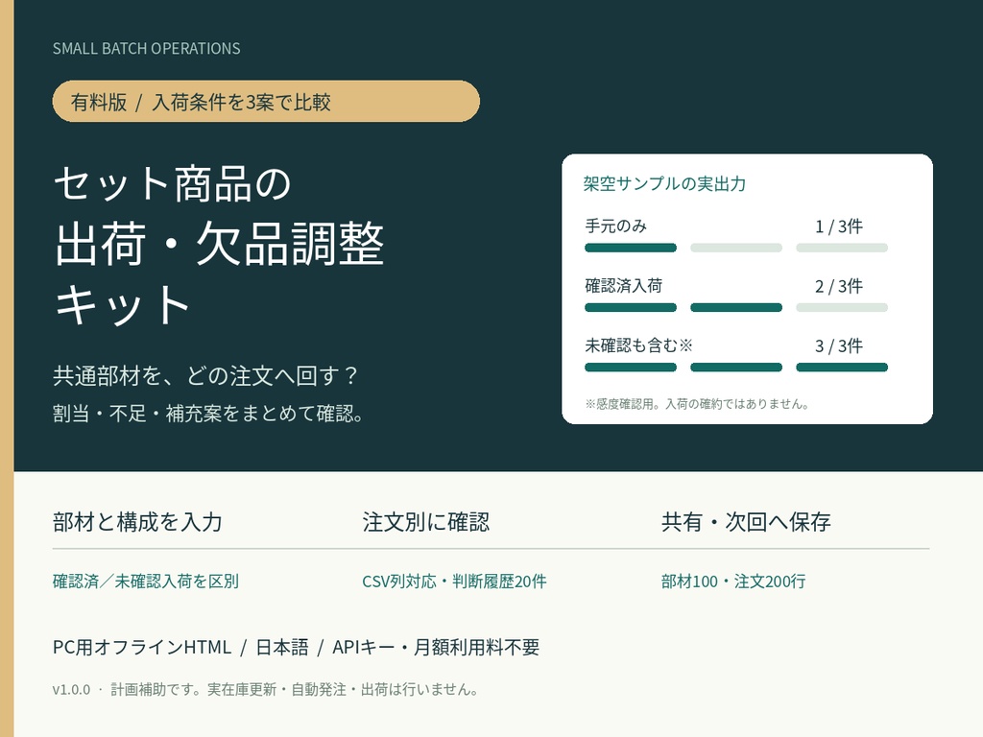Viewport: 983px width, 737px height.
Task: Click the セット商品の heading line
Action: (173, 183)
